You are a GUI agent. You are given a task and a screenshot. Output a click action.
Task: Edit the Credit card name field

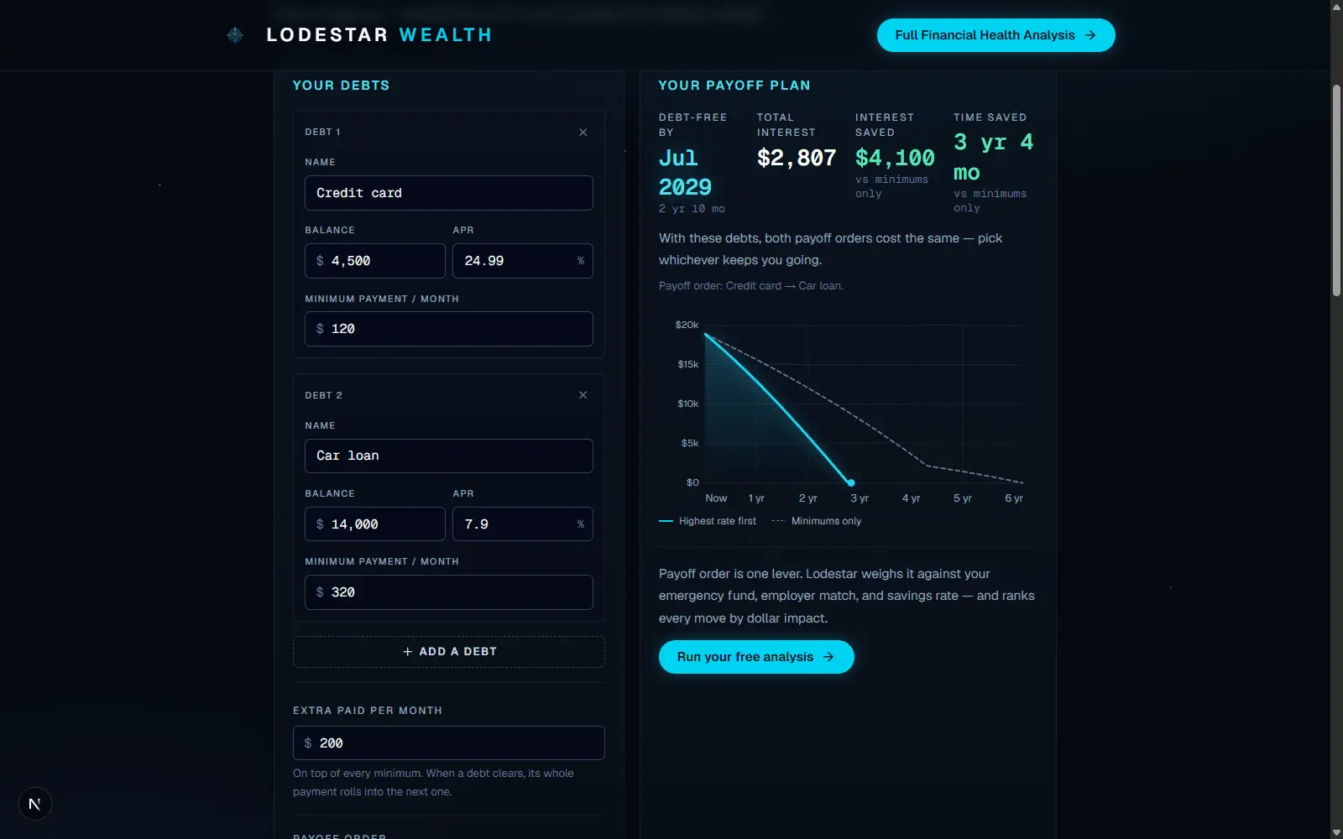coord(449,193)
